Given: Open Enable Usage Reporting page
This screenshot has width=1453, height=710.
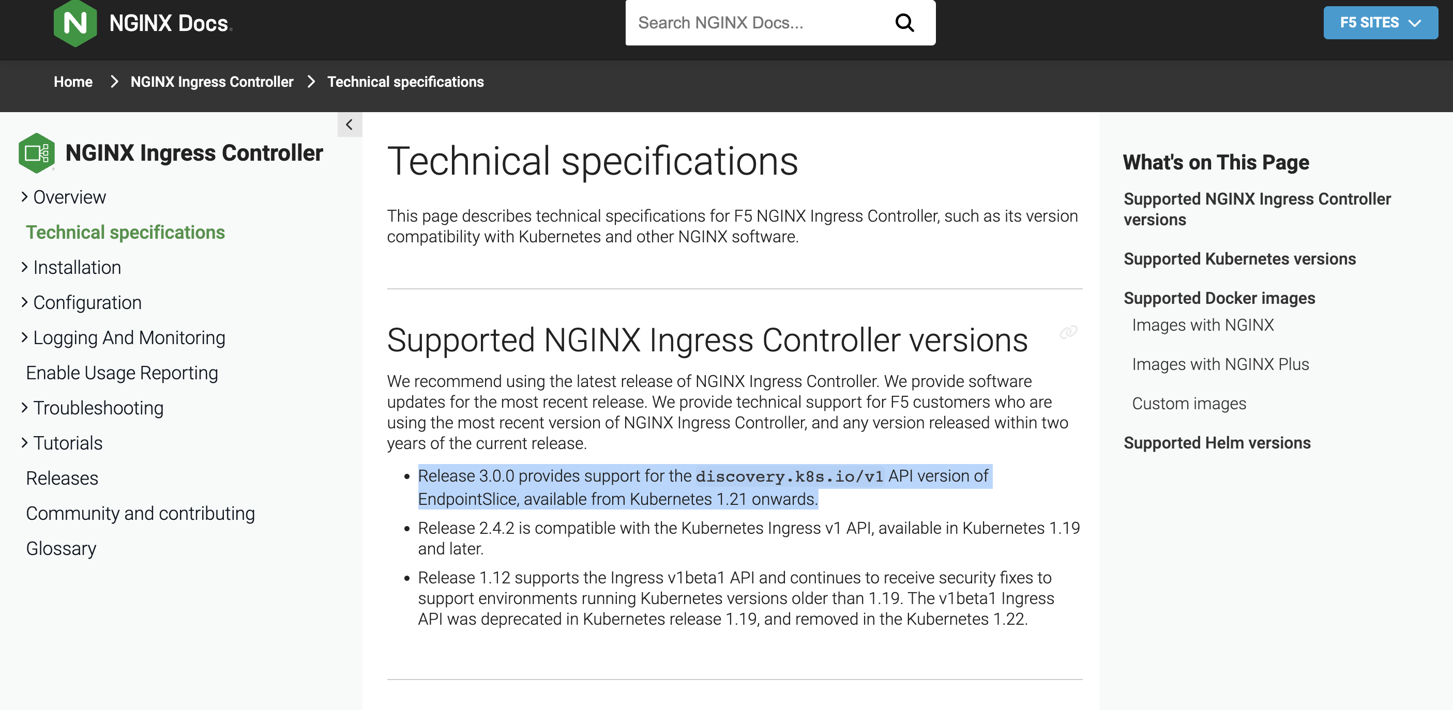Looking at the screenshot, I should 122,373.
